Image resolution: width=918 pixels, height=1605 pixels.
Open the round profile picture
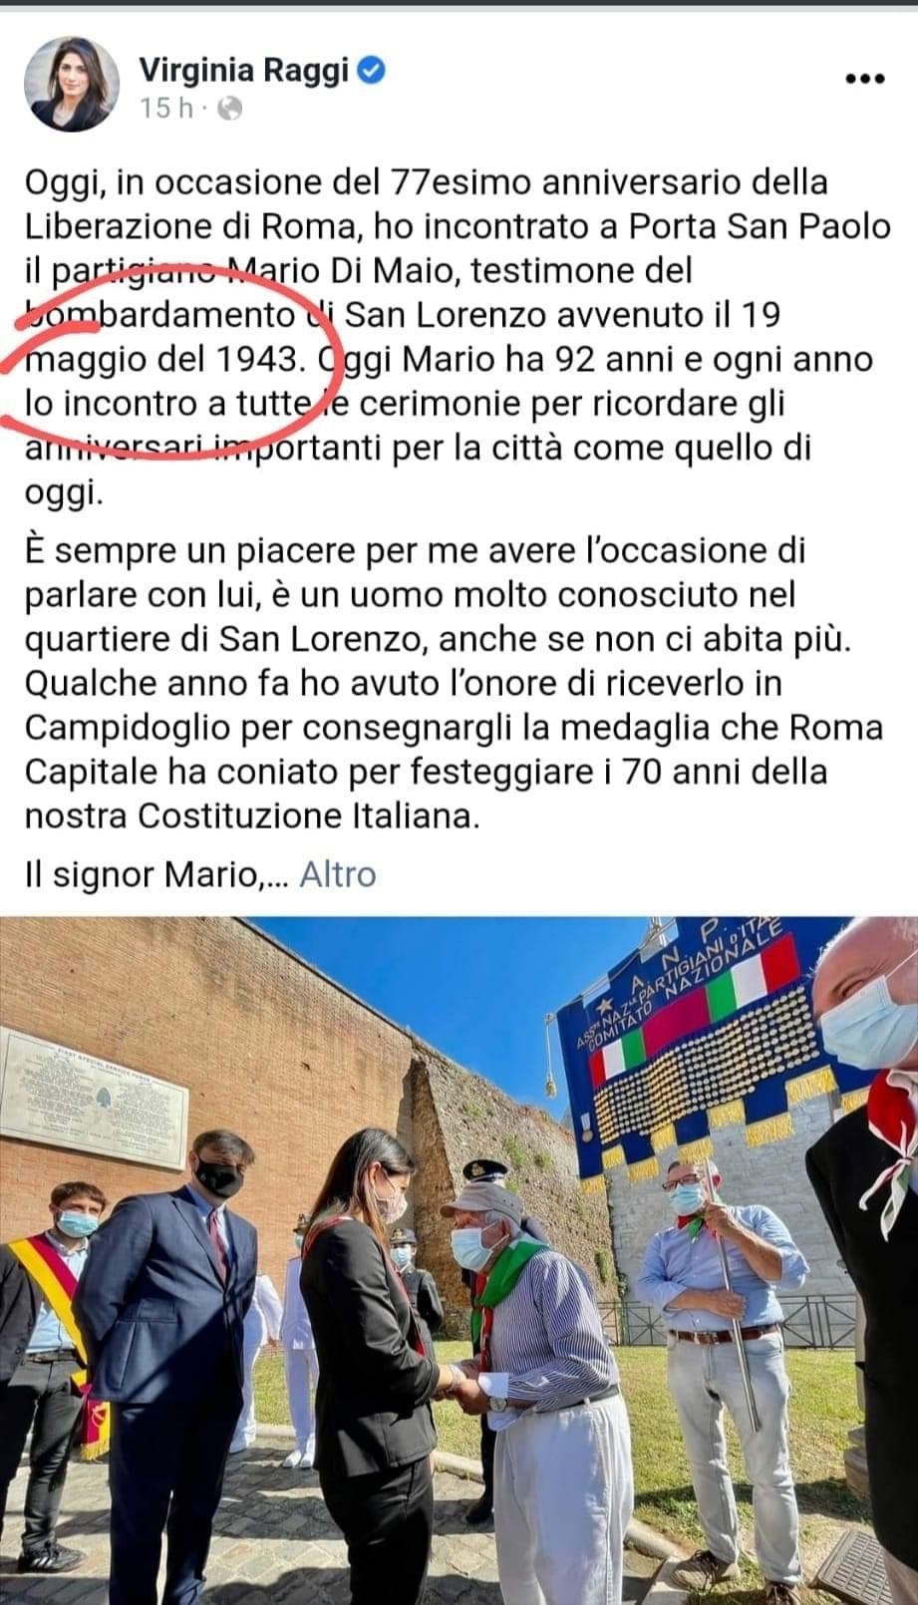(72, 86)
